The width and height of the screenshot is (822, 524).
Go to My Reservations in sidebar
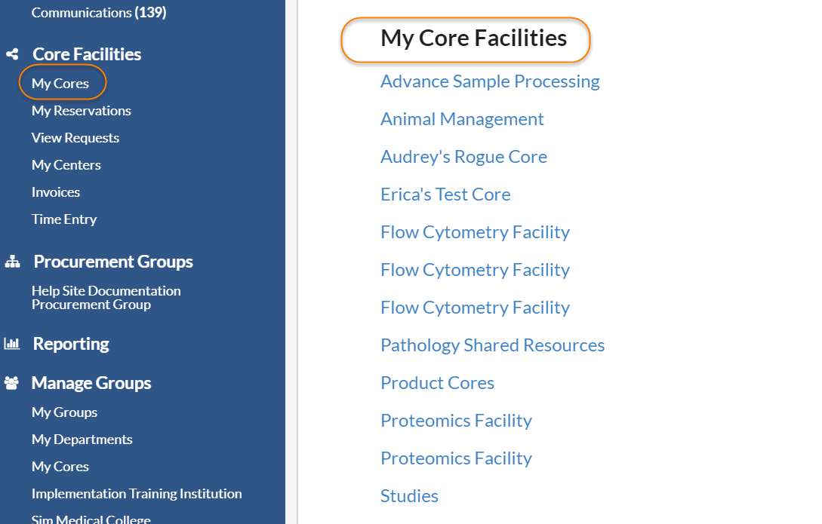[x=81, y=111]
